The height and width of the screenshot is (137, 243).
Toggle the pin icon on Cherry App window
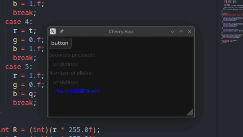(62, 31)
